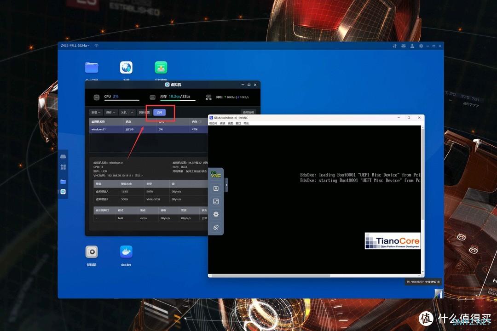The width and height of the screenshot is (497, 331).
Task: Open the message envelope icon in top bar
Action: click(x=404, y=46)
